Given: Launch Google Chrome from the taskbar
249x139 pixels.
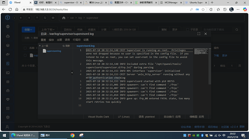Looking at the screenshot, I should coord(73,135).
